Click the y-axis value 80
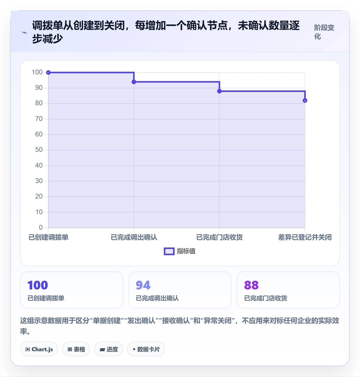Image resolution: width=360 pixels, height=377 pixels. click(39, 103)
